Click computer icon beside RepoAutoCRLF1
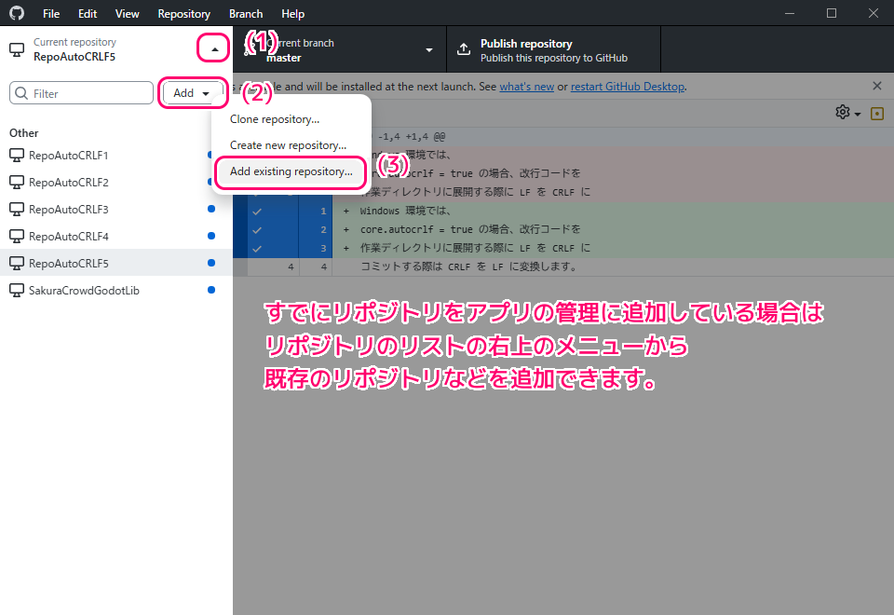The width and height of the screenshot is (894, 615). 16,156
